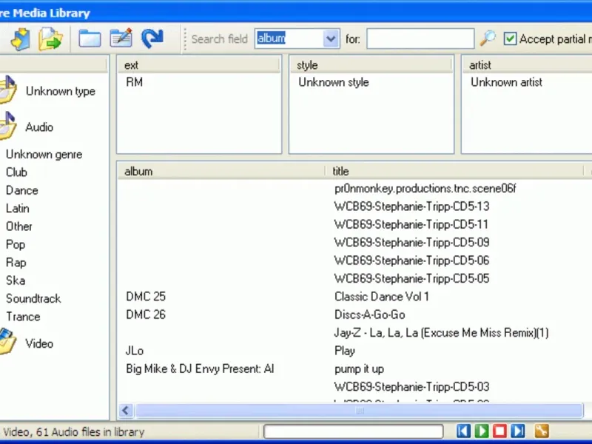Select the 'Soundtrack' genre
The height and width of the screenshot is (444, 592).
(x=33, y=299)
